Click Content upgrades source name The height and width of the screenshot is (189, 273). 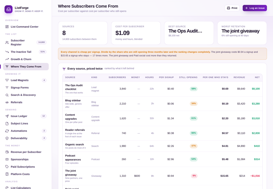[71, 117]
